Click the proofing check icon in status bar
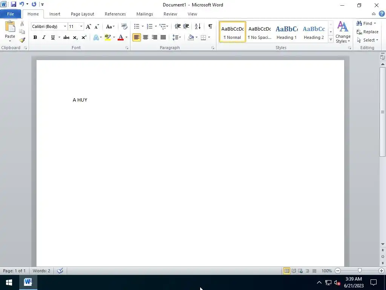This screenshot has height=290, width=386. pyautogui.click(x=60, y=271)
